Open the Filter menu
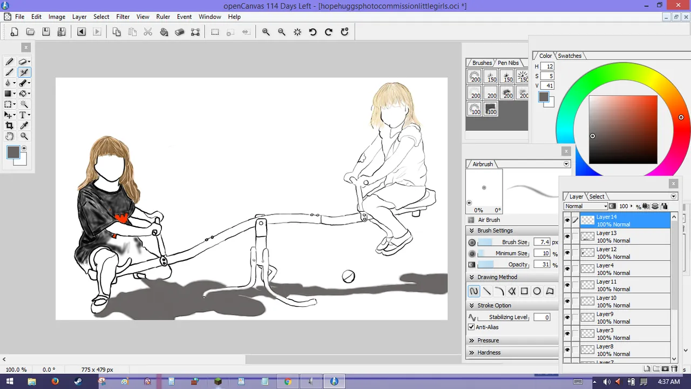 pos(123,17)
